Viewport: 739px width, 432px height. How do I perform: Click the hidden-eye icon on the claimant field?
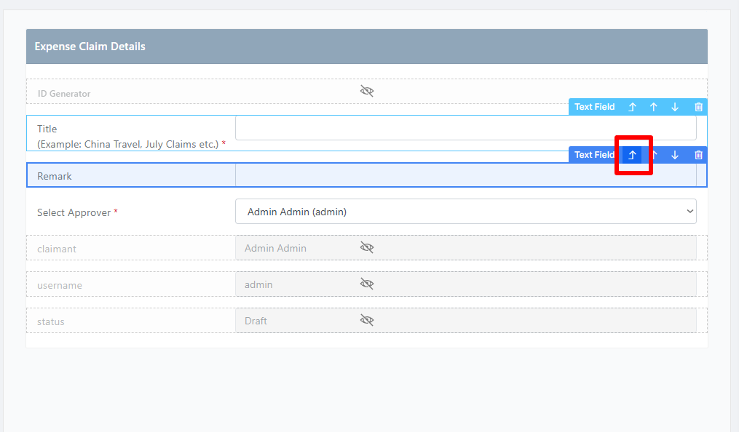point(367,247)
